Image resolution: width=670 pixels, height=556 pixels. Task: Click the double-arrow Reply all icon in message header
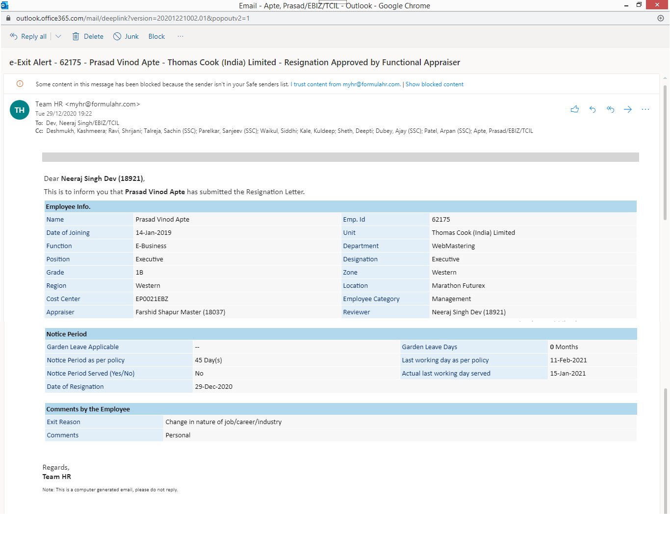pos(610,109)
